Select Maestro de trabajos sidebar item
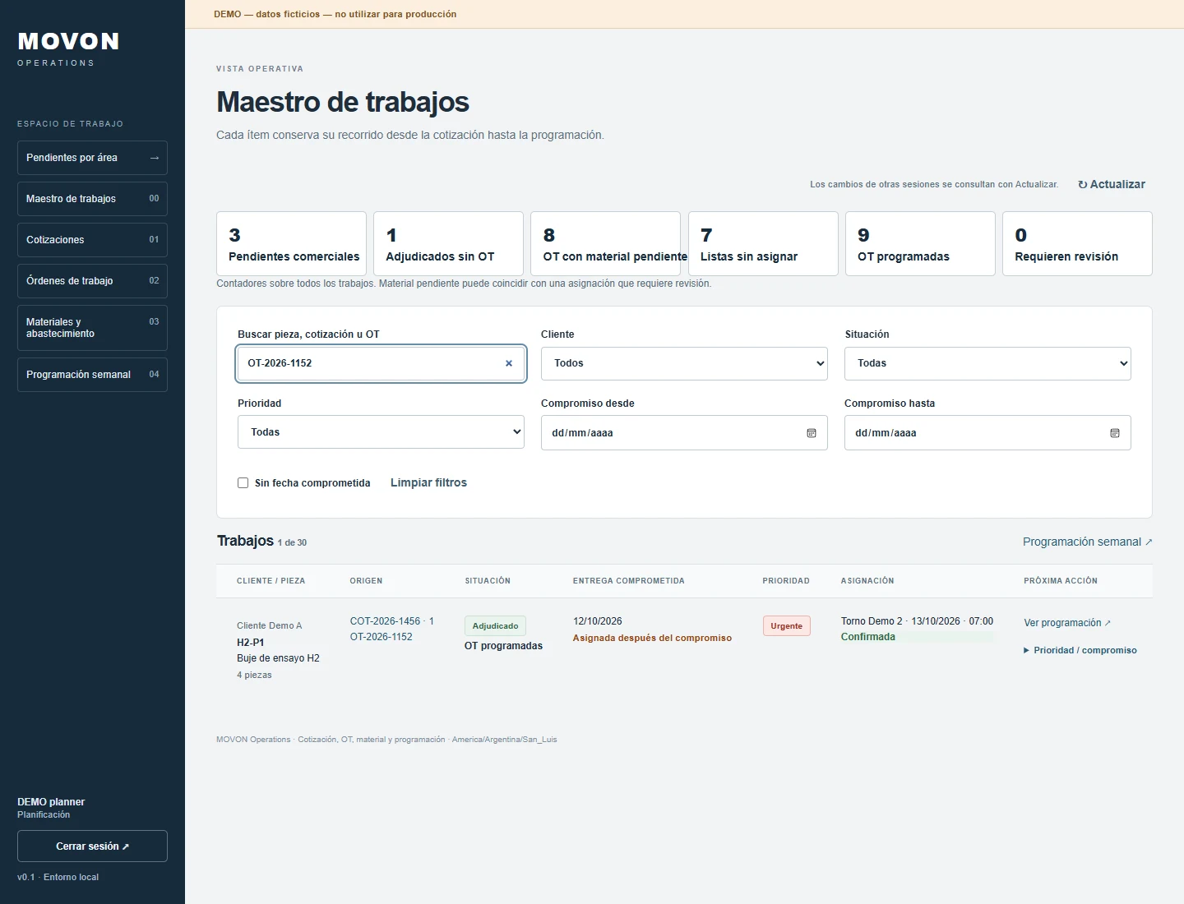The image size is (1184, 904). 92,199
